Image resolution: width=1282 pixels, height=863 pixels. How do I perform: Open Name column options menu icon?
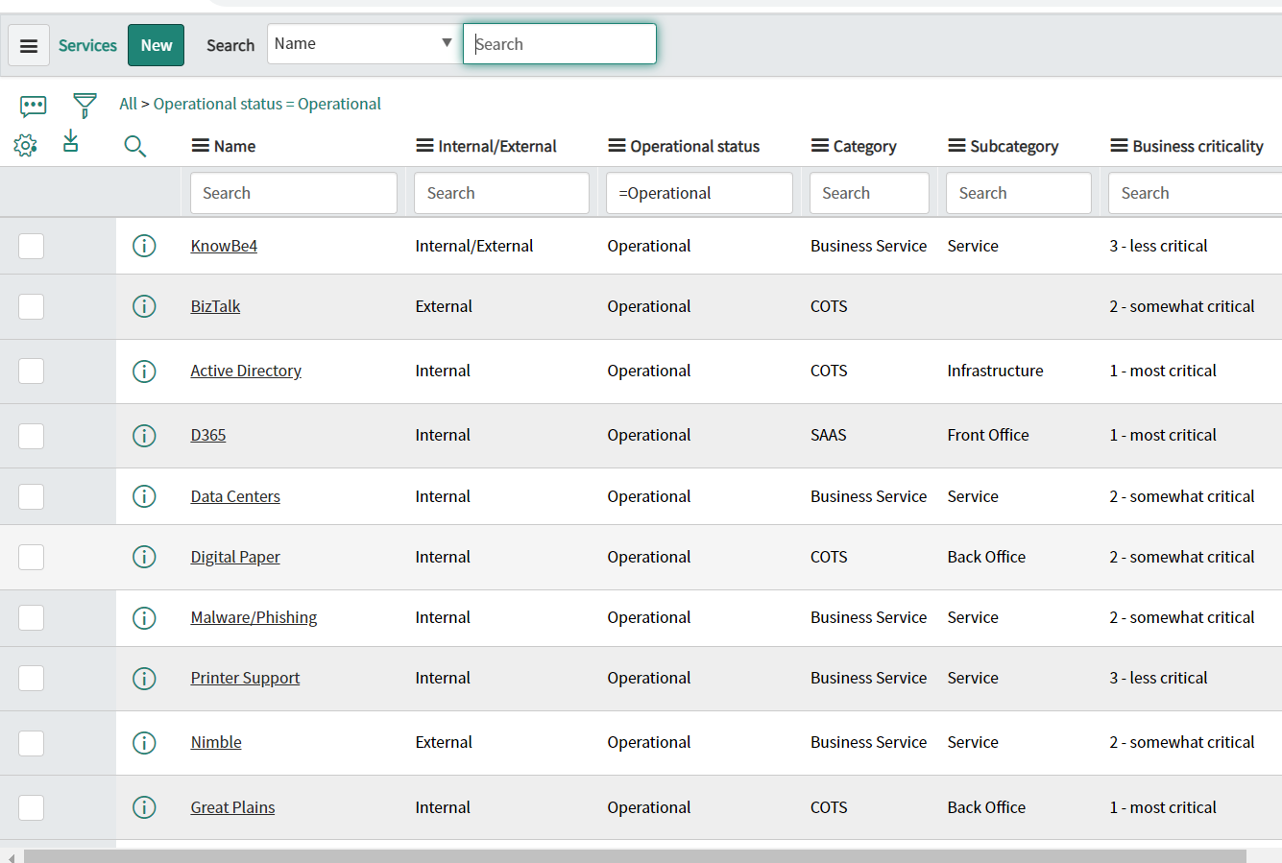point(201,146)
